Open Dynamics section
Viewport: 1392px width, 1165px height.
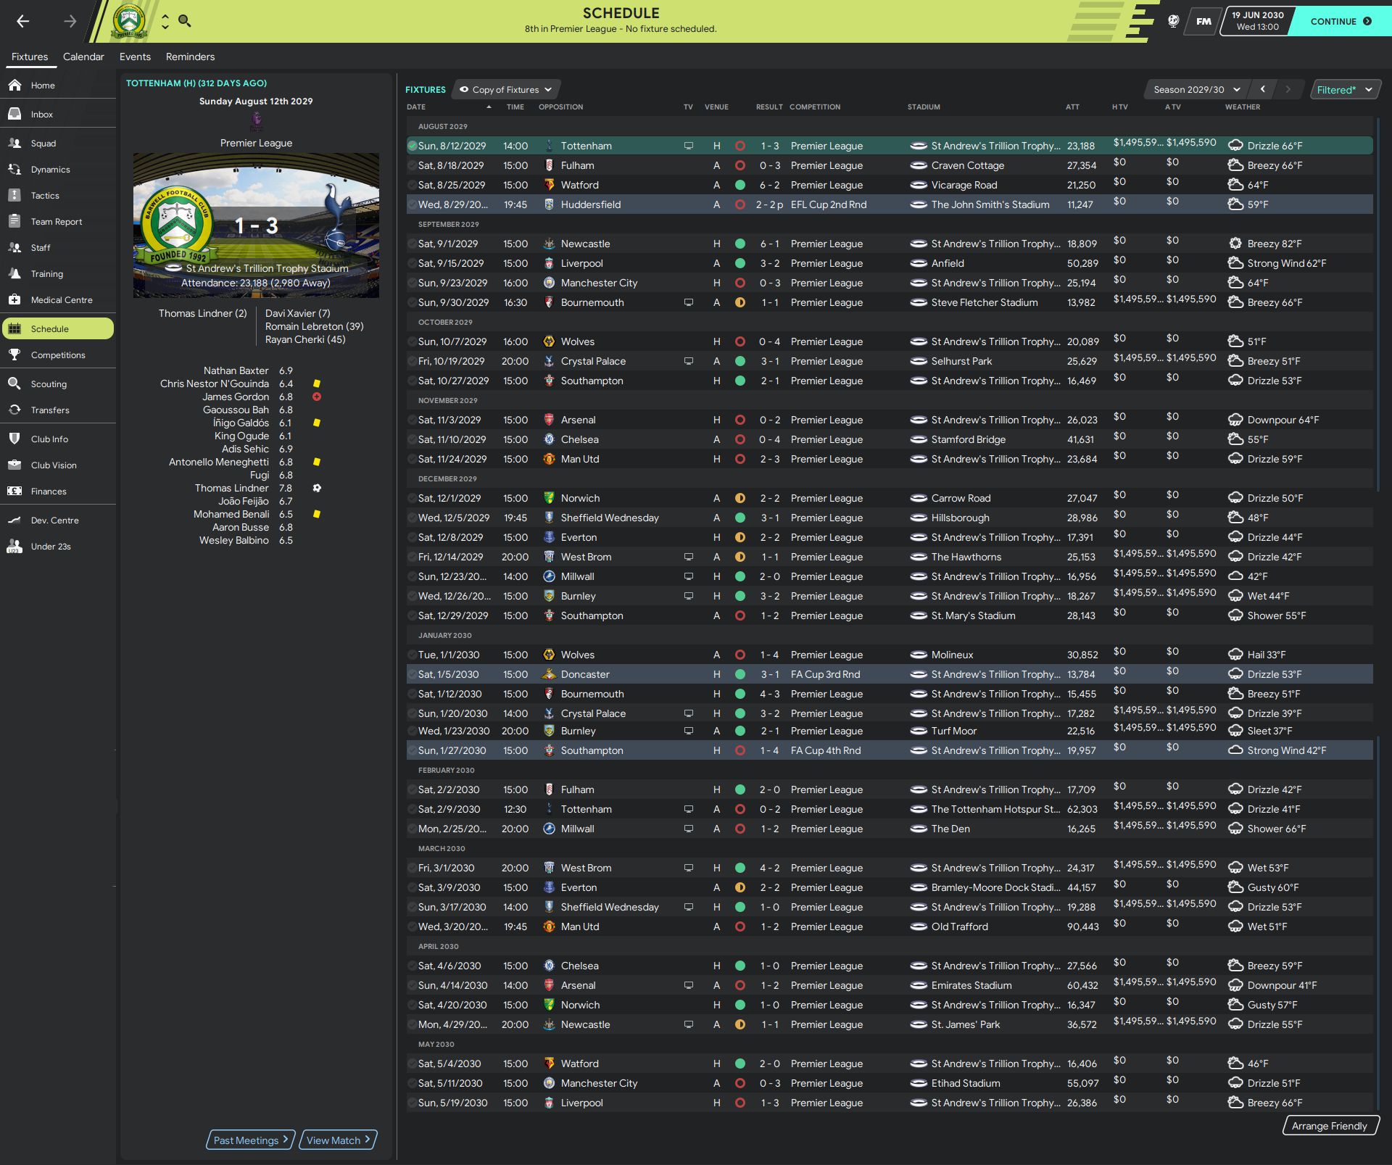(x=58, y=169)
